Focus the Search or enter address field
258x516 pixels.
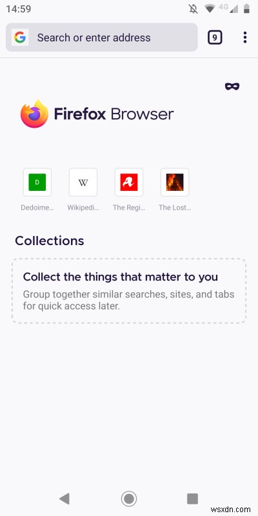[102, 37]
